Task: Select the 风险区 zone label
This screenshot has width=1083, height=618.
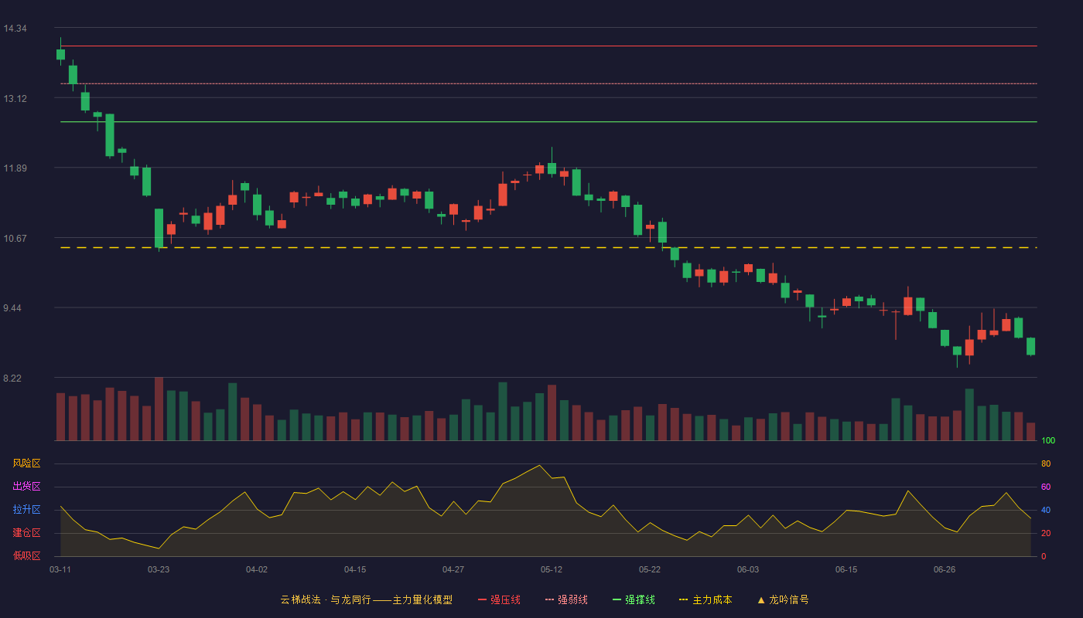Action: point(26,463)
